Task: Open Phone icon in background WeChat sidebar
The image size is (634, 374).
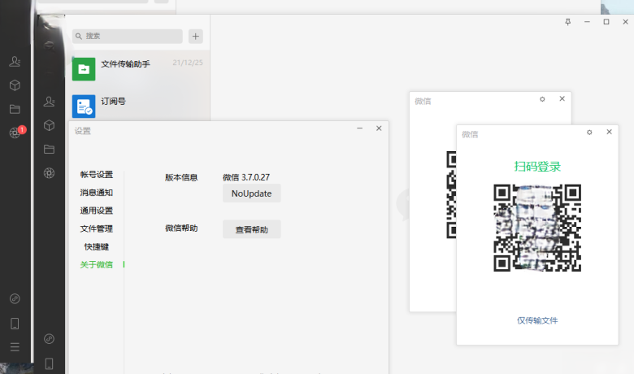Action: 15,324
